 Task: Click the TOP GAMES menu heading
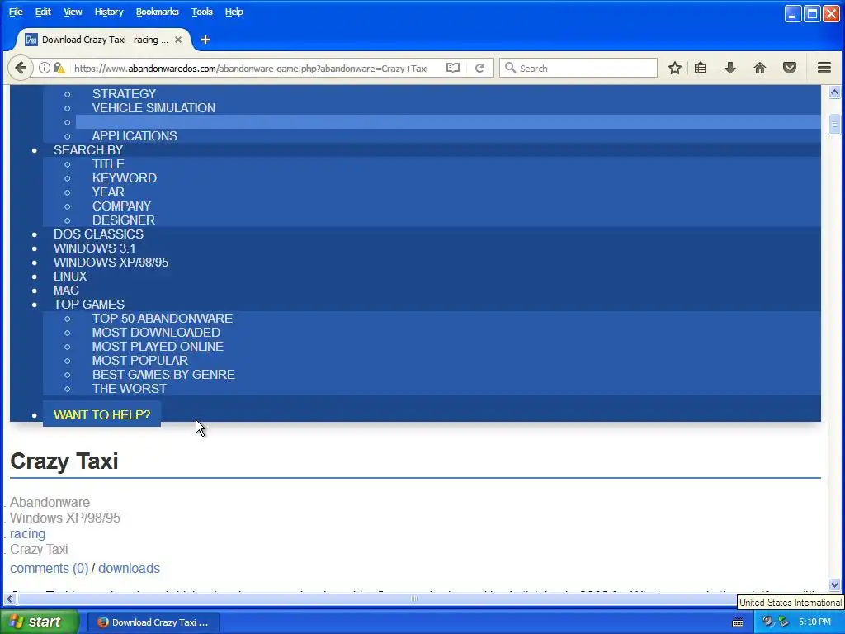89,304
